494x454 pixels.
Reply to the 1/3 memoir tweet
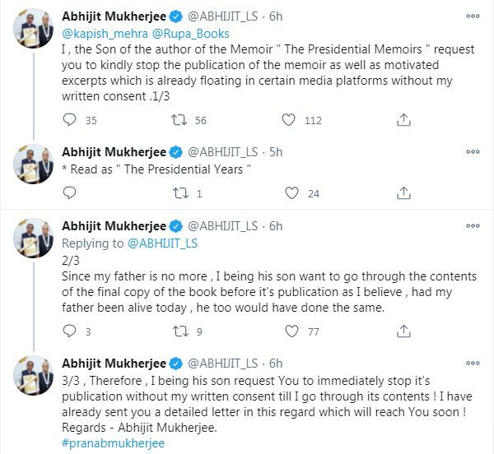click(x=69, y=120)
